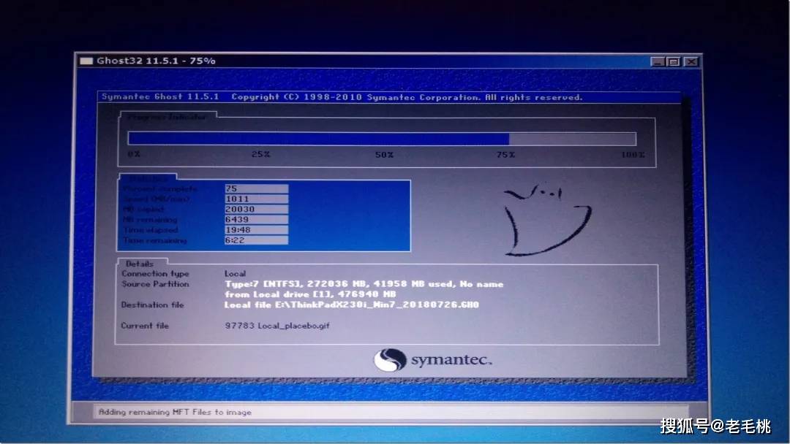790x444 pixels.
Task: Click the Symantec circular logo icon
Action: (388, 359)
